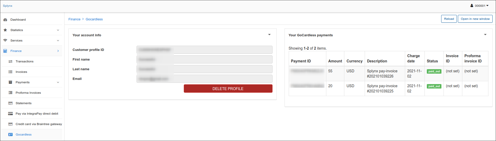Click the Finance calculator icon
Screen dimensions: 496x141
coord(5,51)
